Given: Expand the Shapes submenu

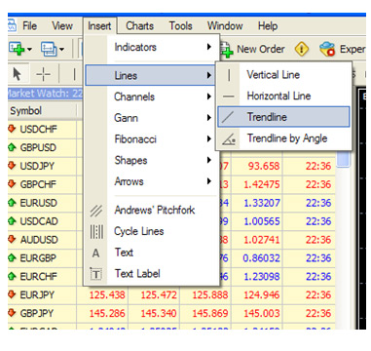Looking at the screenshot, I should point(151,161).
